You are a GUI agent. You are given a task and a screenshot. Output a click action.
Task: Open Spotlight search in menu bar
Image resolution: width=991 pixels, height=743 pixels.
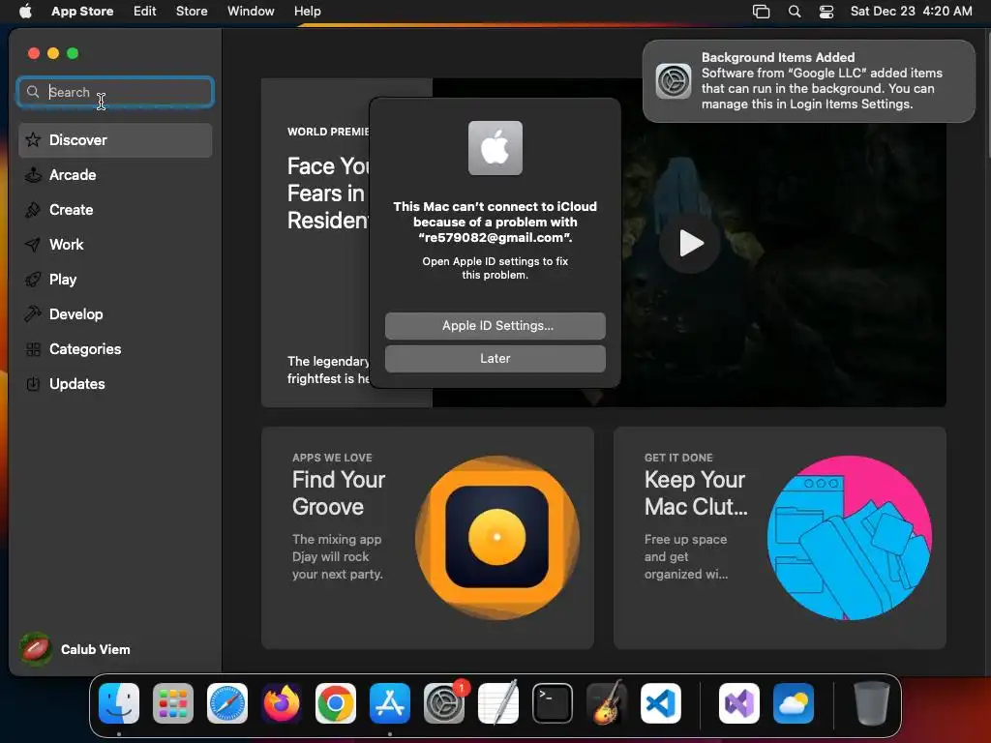pyautogui.click(x=795, y=12)
